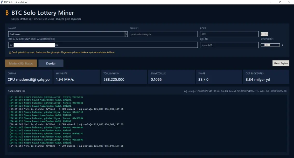Image resolution: width=294 pixels, height=158 pixels.
Task: Click the Durdur stop button
Action: point(51,63)
